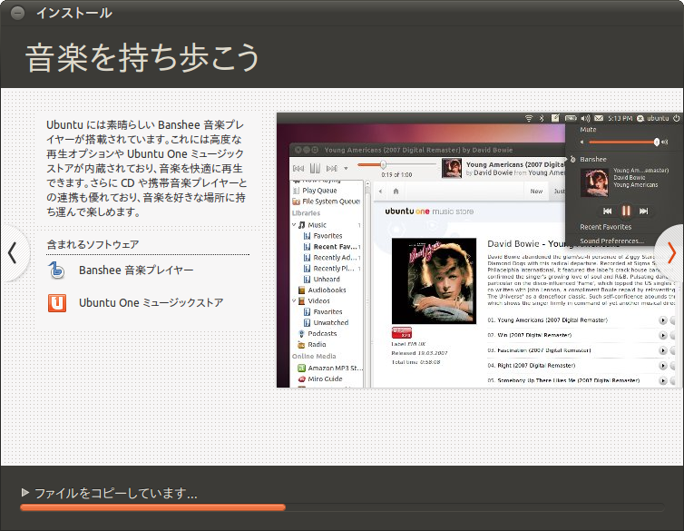This screenshot has width=684, height=531.
Task: Click the 5:13 PM clock in slide screenshot
Action: (620, 118)
